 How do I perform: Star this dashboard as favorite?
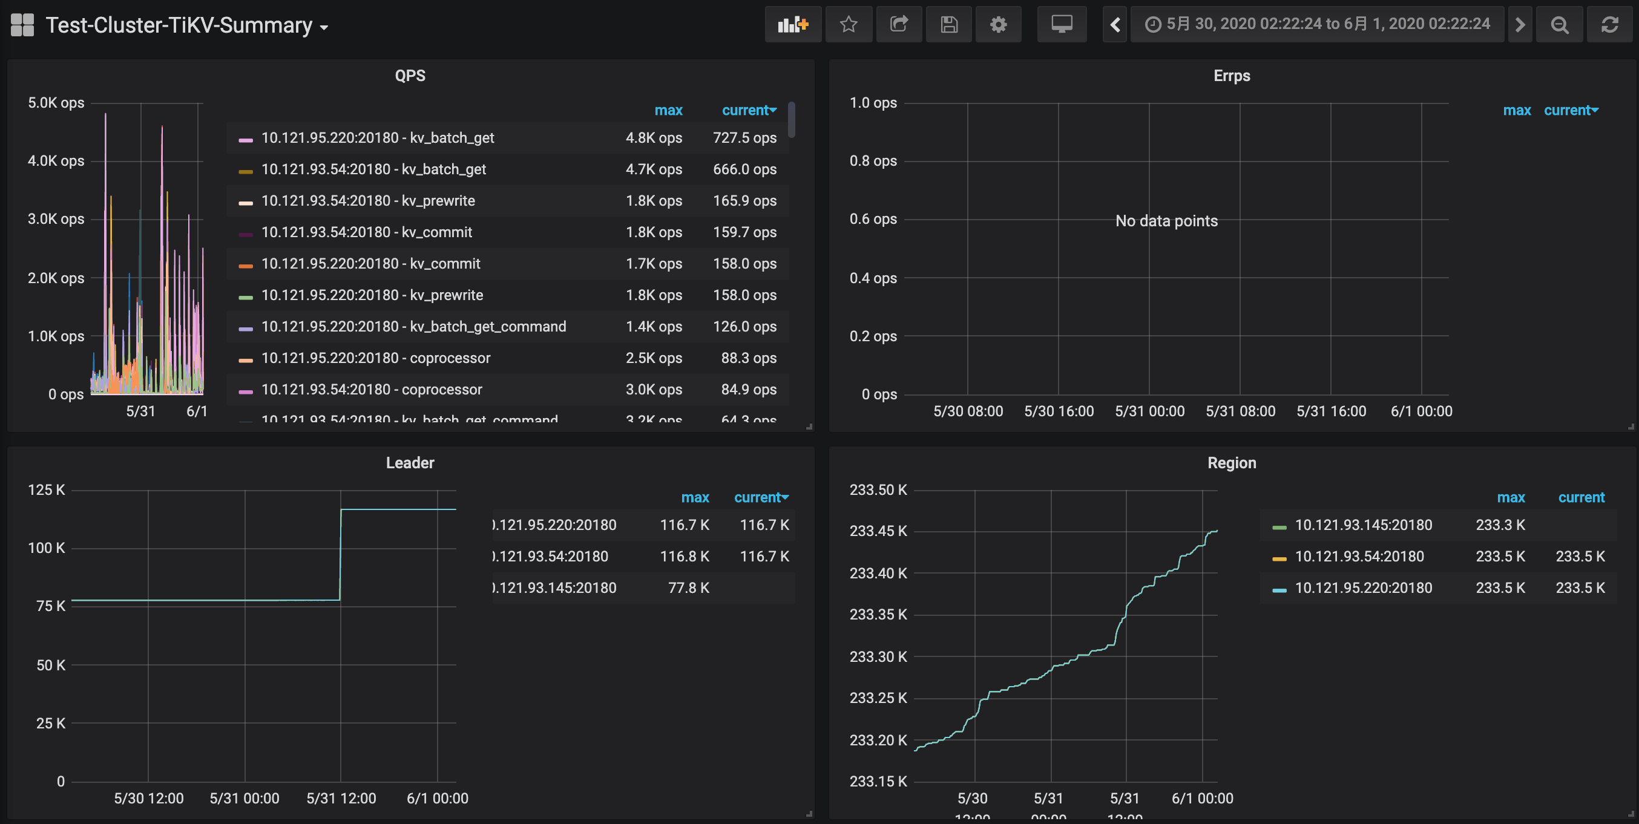click(849, 25)
